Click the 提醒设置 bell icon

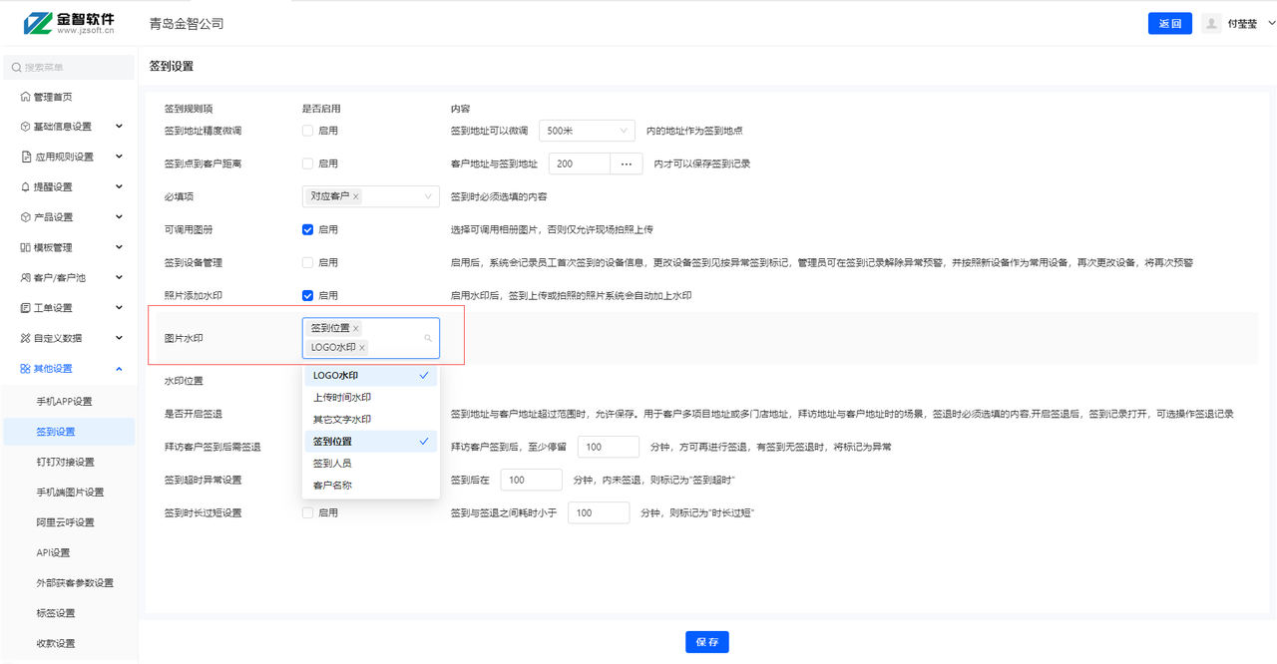pyautogui.click(x=26, y=186)
